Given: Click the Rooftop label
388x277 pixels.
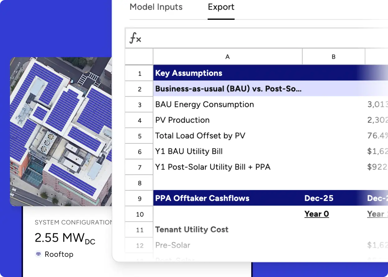Looking at the screenshot, I should click(59, 254).
